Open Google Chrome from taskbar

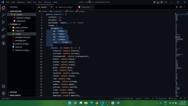[97, 103]
